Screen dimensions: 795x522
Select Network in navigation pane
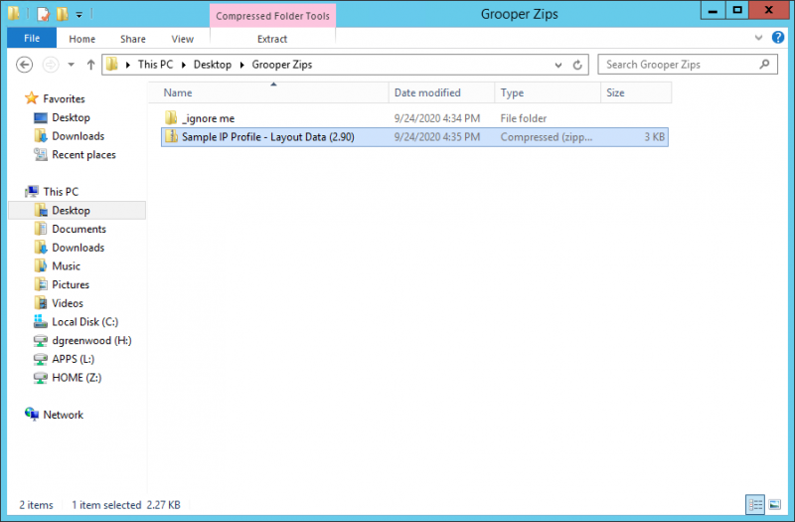[63, 415]
